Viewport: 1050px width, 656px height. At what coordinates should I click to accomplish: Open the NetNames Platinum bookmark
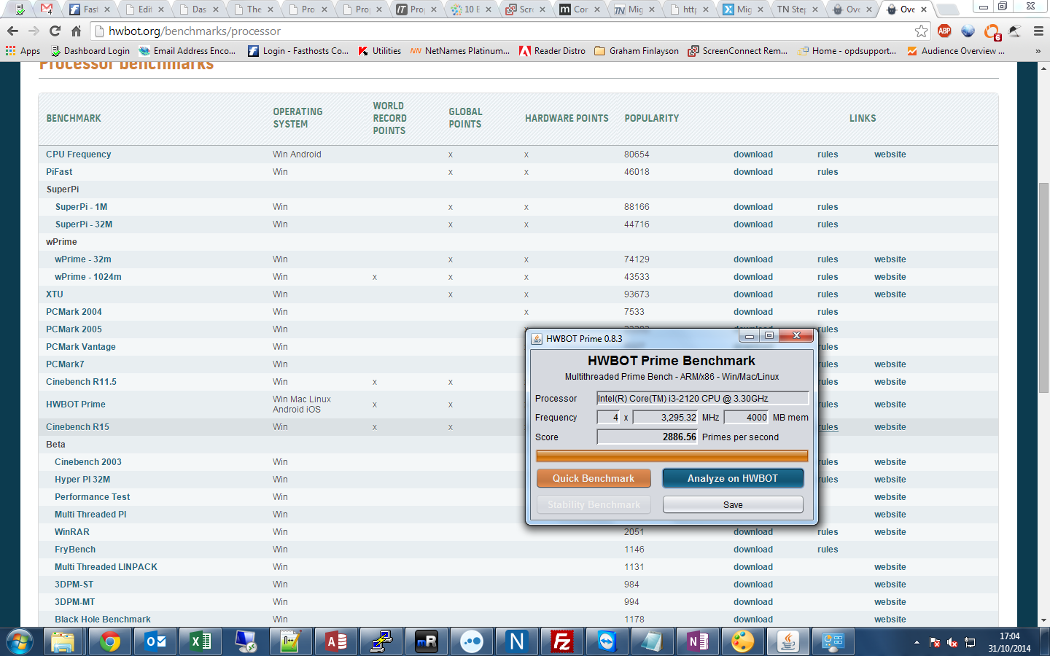click(460, 51)
